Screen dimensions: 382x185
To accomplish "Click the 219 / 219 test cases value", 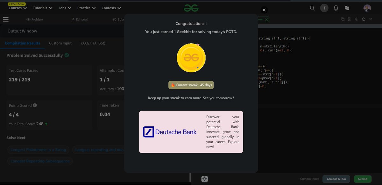I will [x=20, y=80].
